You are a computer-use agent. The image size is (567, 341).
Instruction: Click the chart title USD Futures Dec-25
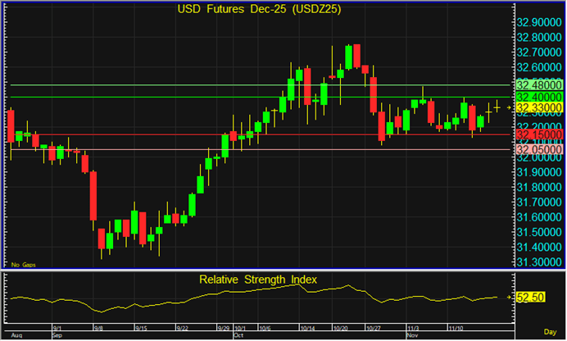[x=261, y=9]
